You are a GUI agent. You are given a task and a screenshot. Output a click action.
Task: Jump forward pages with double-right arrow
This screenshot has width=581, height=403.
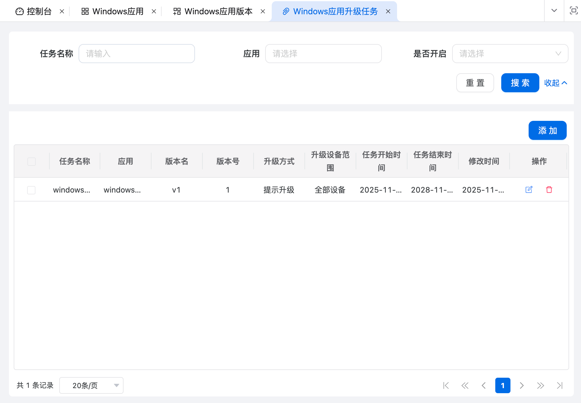click(x=541, y=385)
